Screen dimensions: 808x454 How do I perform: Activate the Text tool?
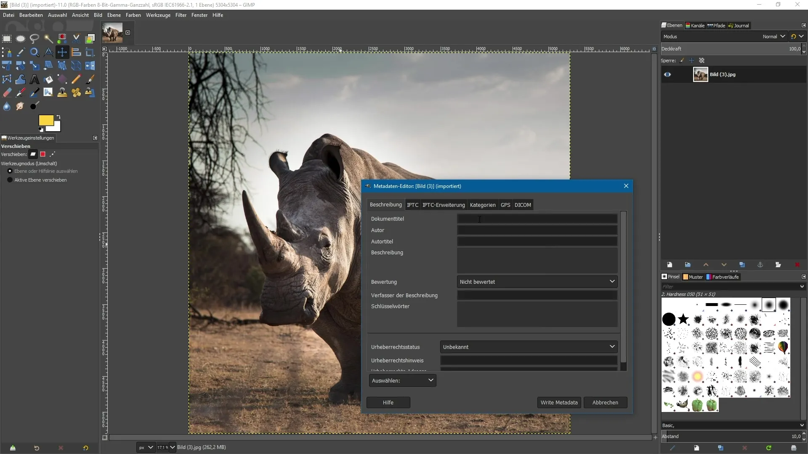[x=35, y=79]
